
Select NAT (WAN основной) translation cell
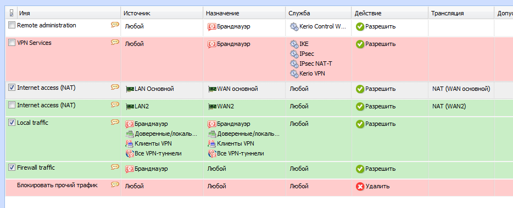point(461,89)
